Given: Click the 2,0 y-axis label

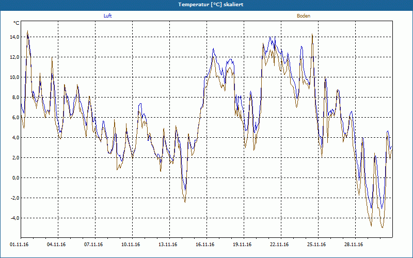Looking at the screenshot, I should click(x=15, y=158).
